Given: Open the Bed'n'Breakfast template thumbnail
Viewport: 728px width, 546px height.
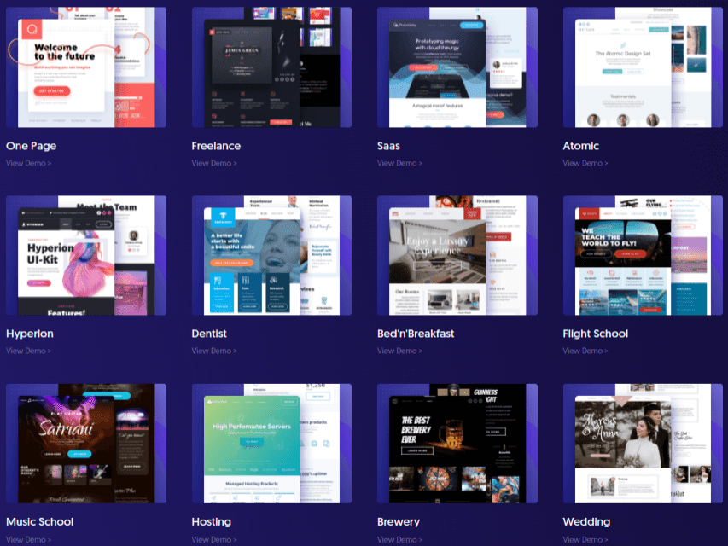Looking at the screenshot, I should [457, 255].
